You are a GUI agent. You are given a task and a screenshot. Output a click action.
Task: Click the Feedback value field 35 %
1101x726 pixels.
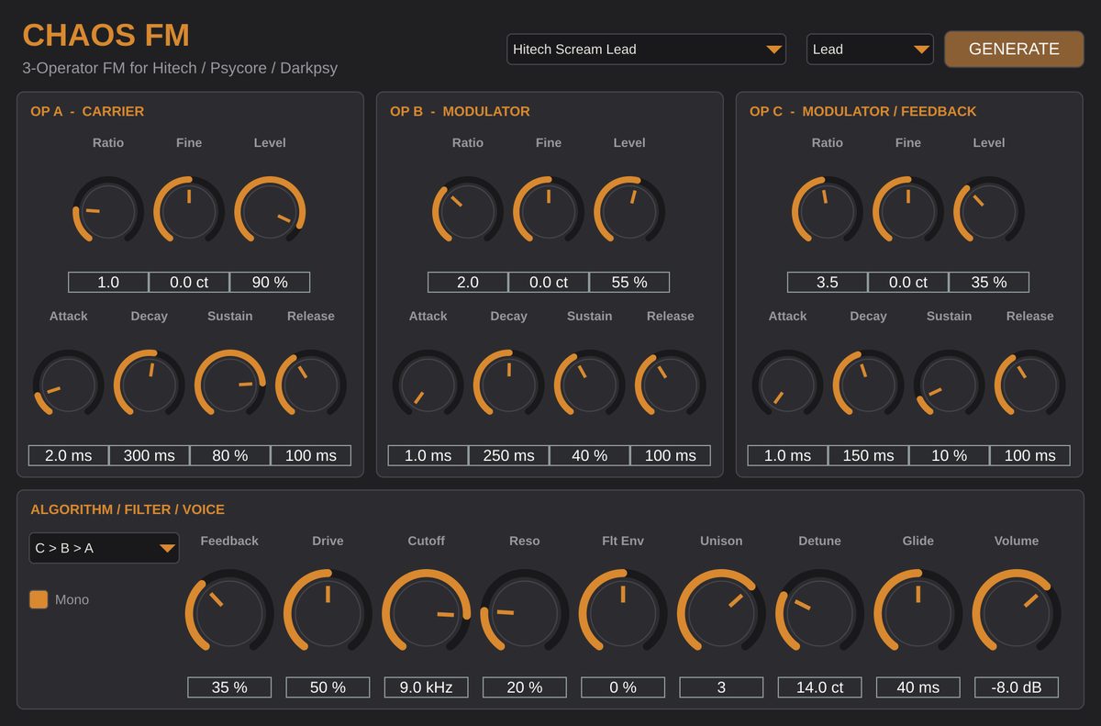[229, 687]
